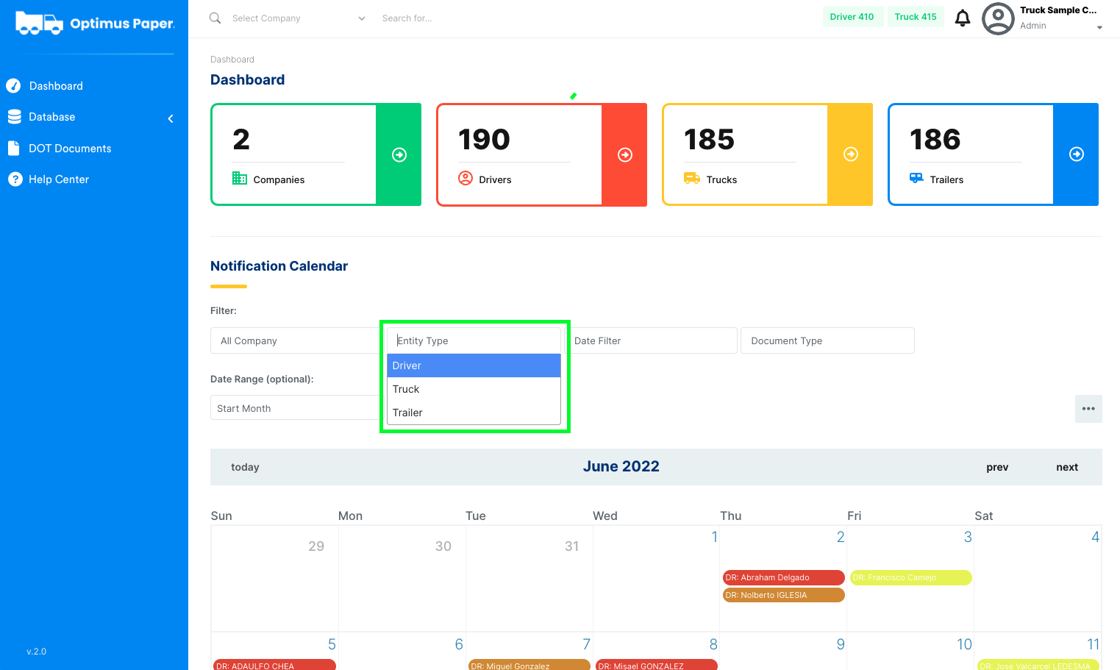Viewport: 1120px width, 670px height.
Task: Click the calendar today button
Action: click(x=245, y=467)
